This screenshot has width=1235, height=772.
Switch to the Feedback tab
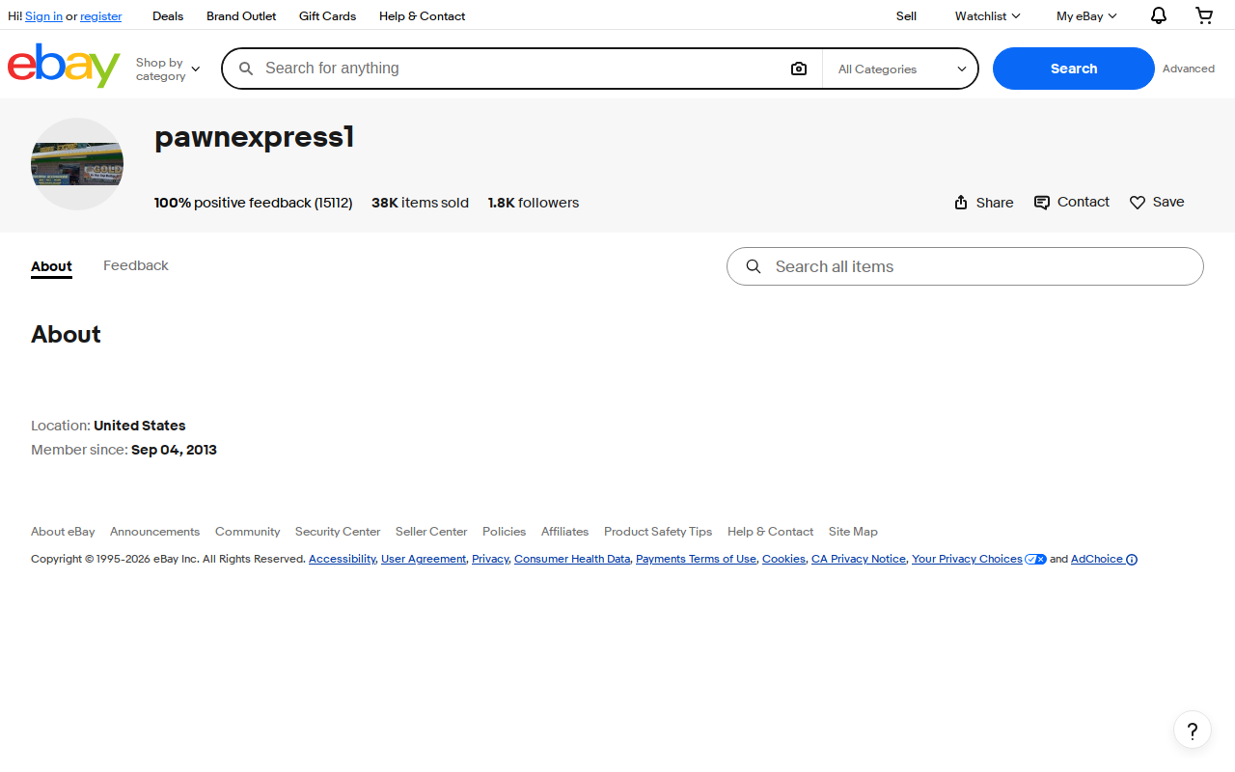point(136,265)
